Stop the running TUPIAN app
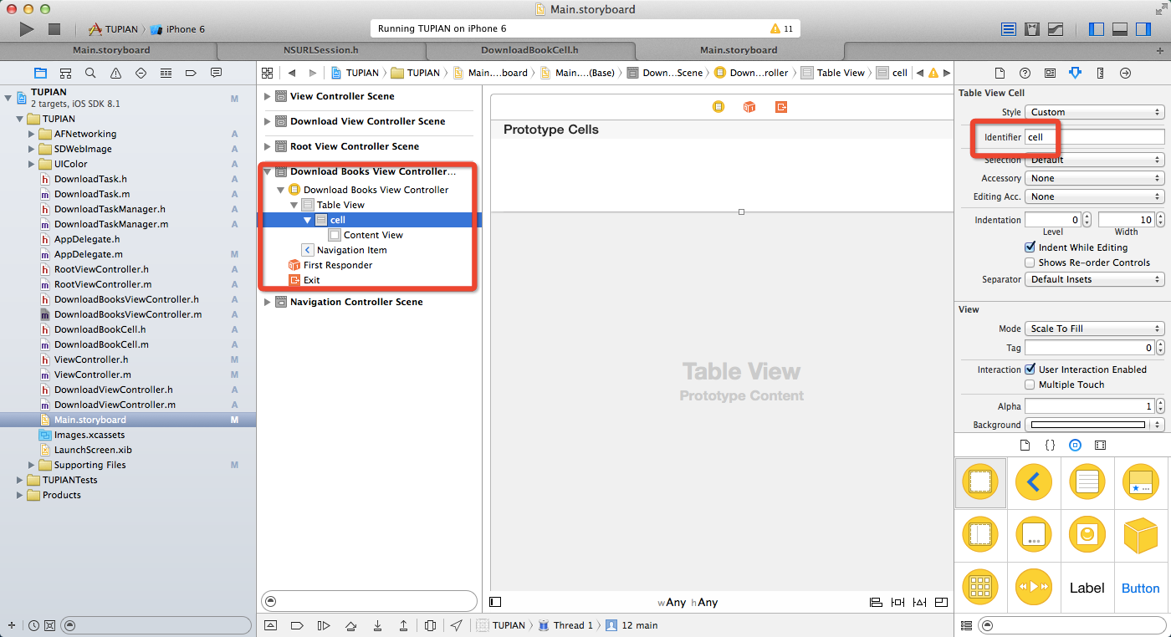 [54, 29]
